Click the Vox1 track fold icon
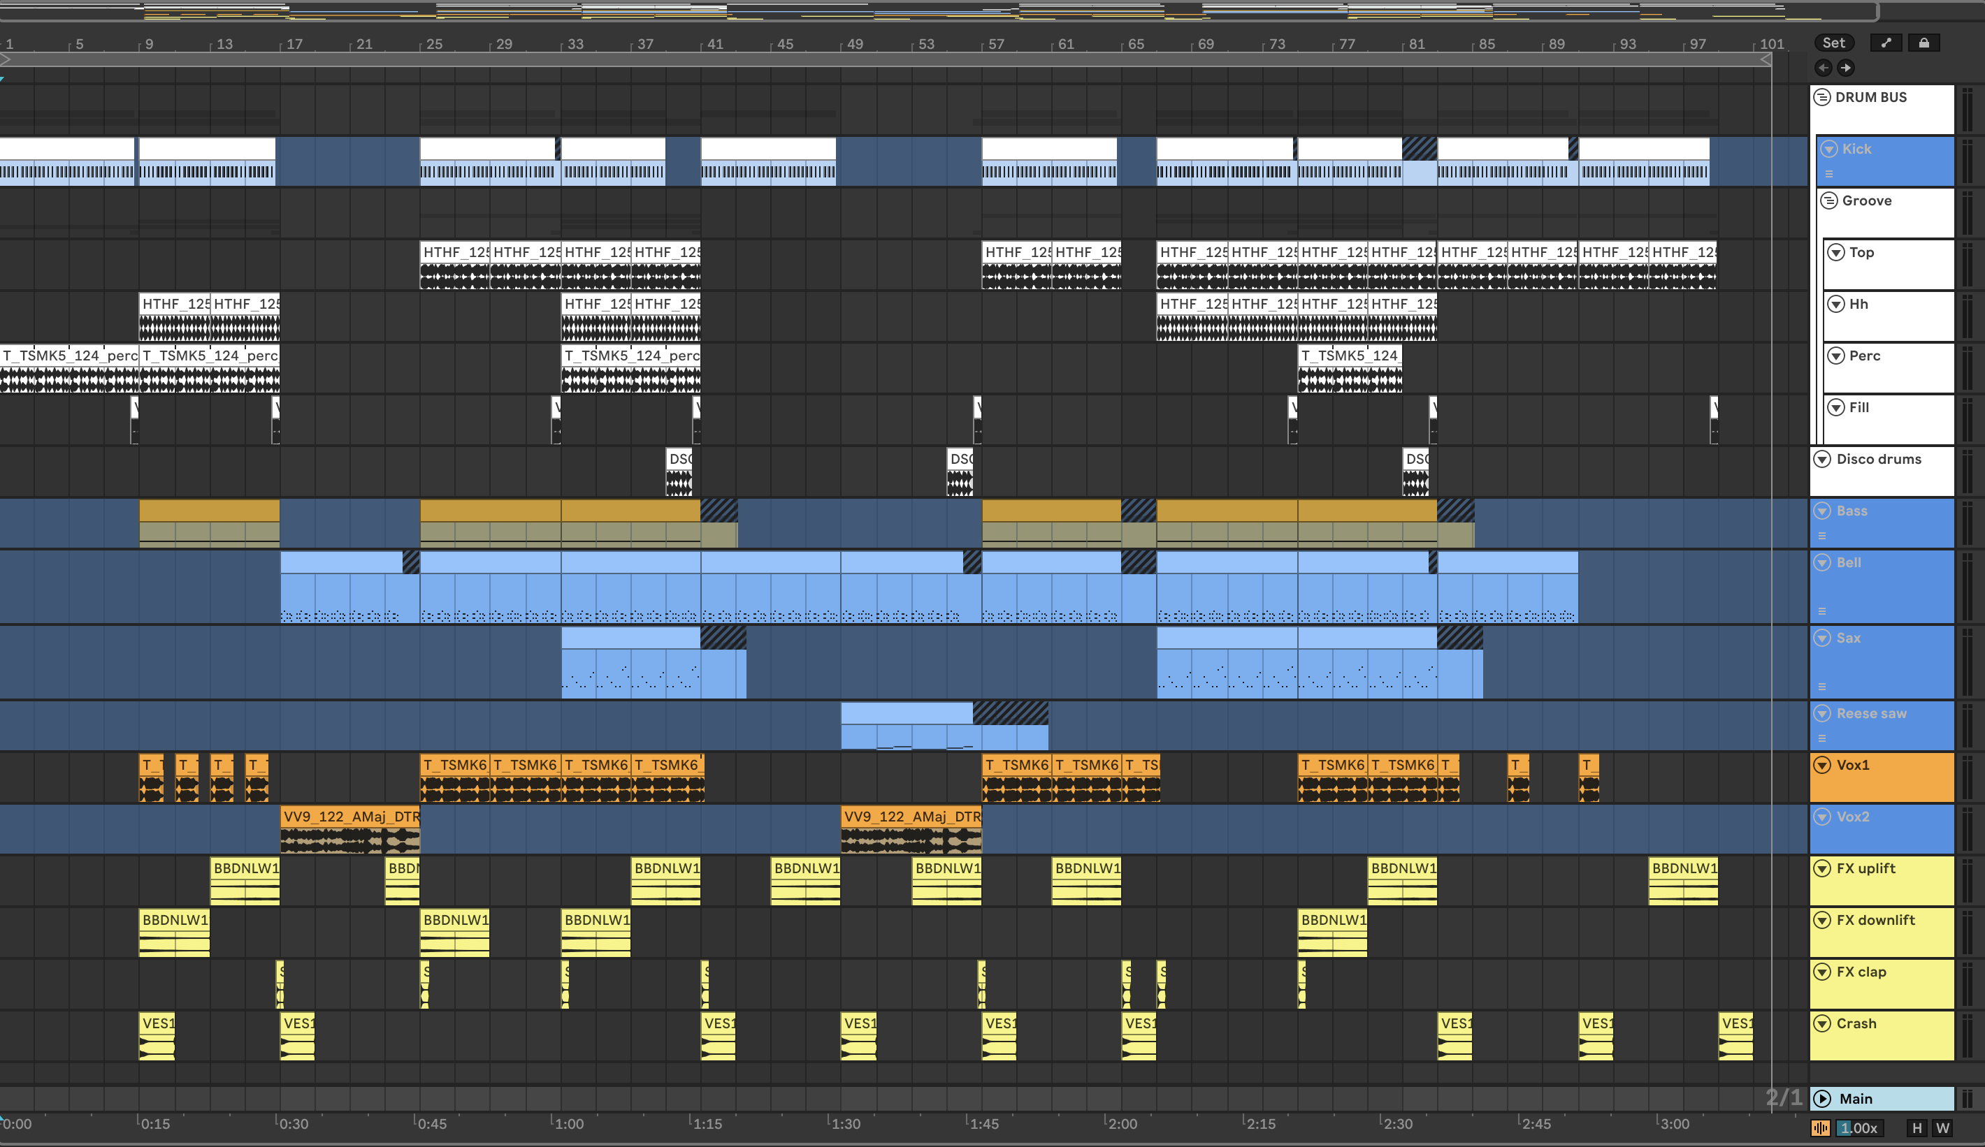The width and height of the screenshot is (1985, 1147). click(x=1822, y=765)
